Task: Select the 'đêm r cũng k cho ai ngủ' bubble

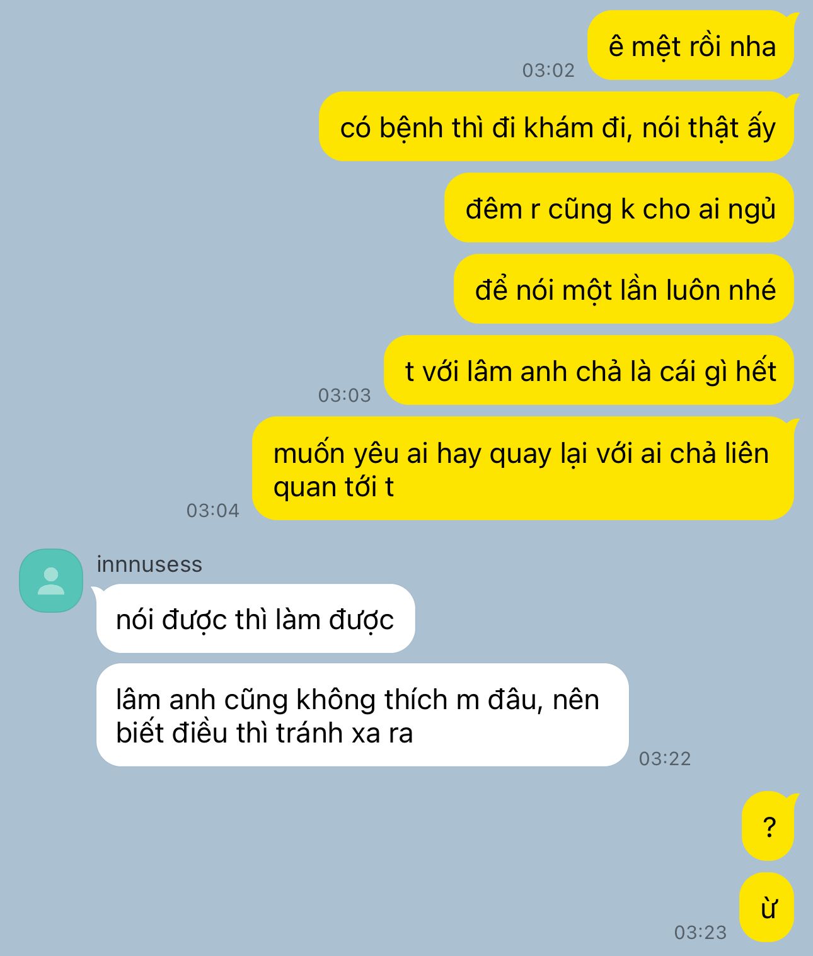Action: point(620,208)
